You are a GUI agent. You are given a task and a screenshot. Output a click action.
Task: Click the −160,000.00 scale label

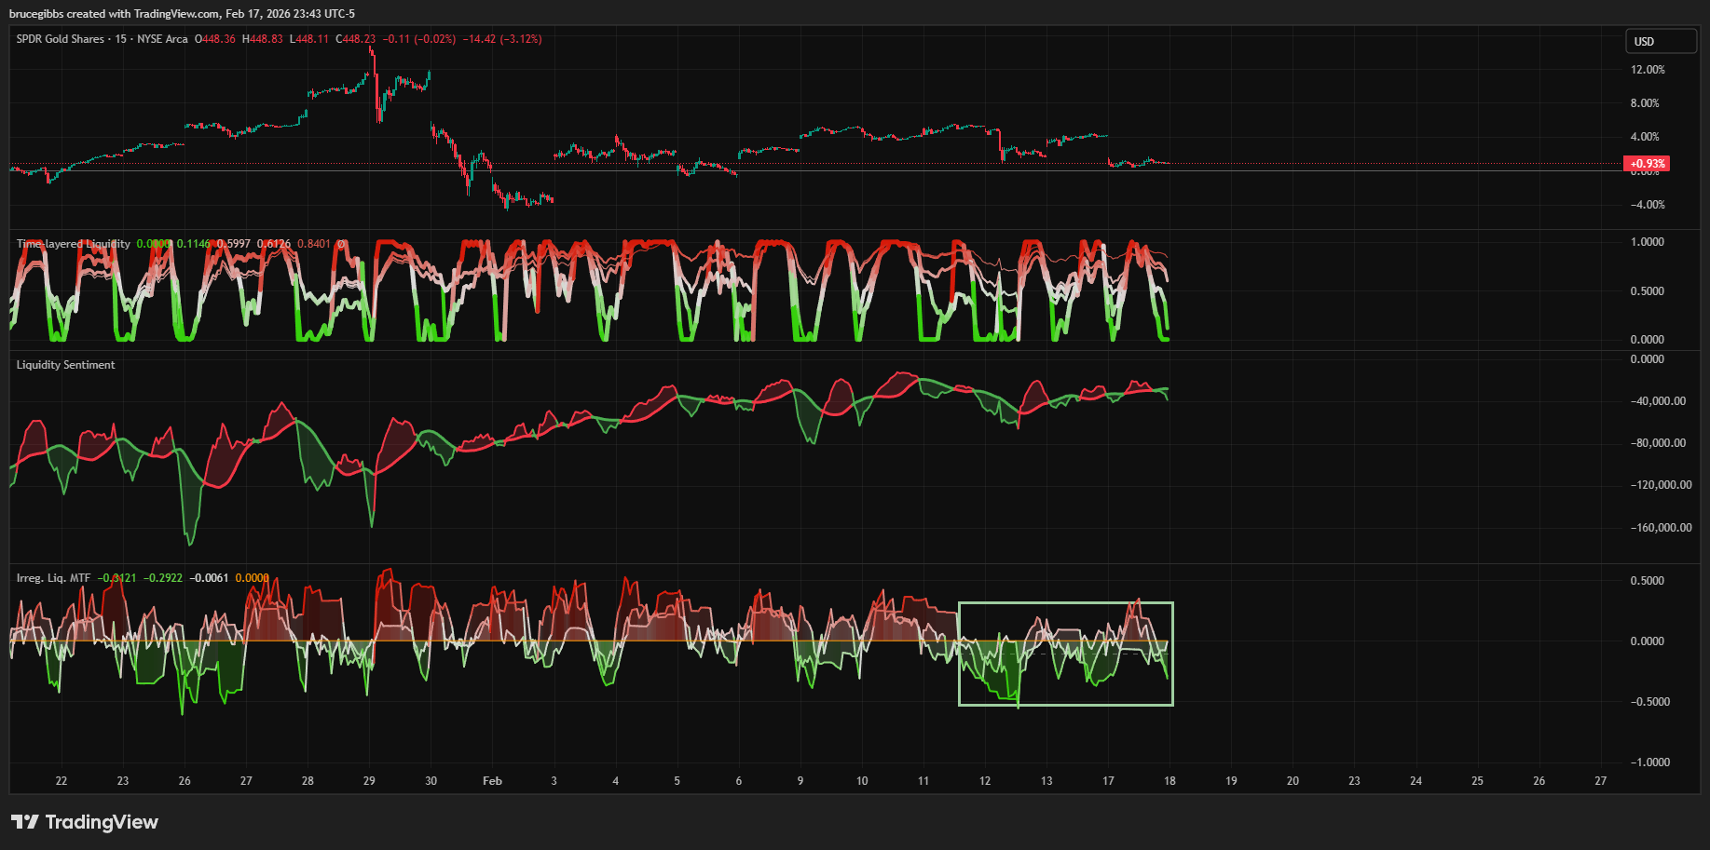(x=1661, y=528)
